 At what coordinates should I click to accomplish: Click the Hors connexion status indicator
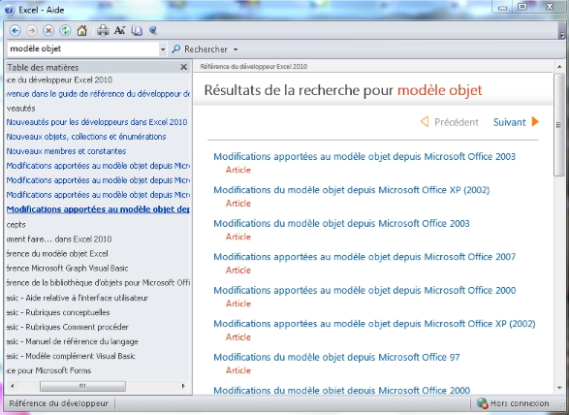tap(513, 403)
